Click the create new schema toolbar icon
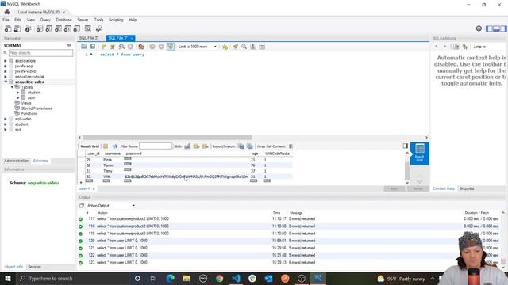This screenshot has height=285, width=508. [x=40, y=28]
